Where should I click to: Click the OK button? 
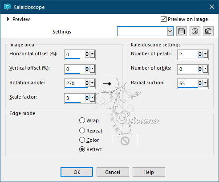[77, 172]
